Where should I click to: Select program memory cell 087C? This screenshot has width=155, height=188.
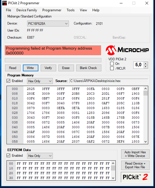pyautogui.click(x=76, y=132)
